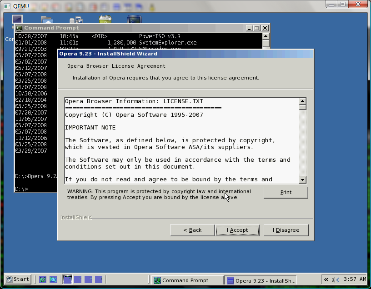Expand hidden tray icons with double chevron
Viewport: 371px width, 289px height.
pos(326,280)
